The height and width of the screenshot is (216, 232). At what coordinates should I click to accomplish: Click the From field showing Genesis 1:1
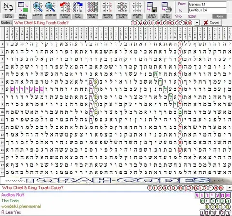click(207, 4)
